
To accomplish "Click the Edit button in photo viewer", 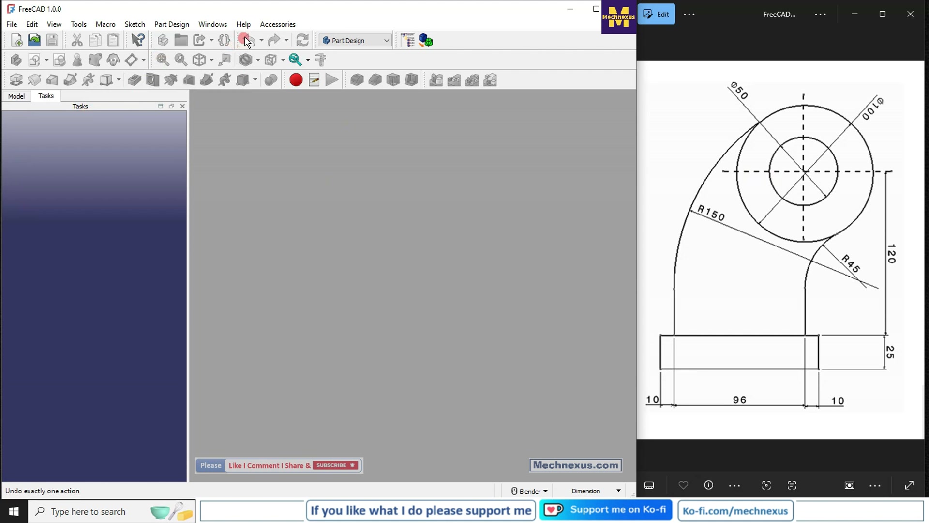I will point(657,14).
